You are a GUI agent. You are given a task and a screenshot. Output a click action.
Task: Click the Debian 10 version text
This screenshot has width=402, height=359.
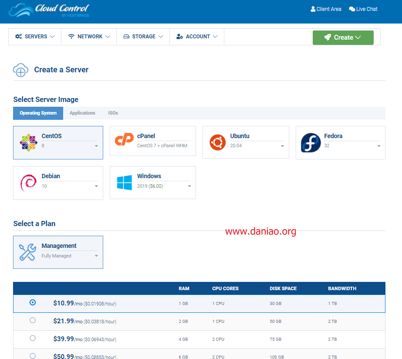click(x=44, y=186)
